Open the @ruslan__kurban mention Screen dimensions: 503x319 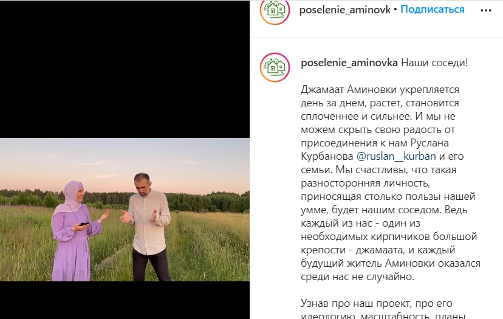point(396,156)
